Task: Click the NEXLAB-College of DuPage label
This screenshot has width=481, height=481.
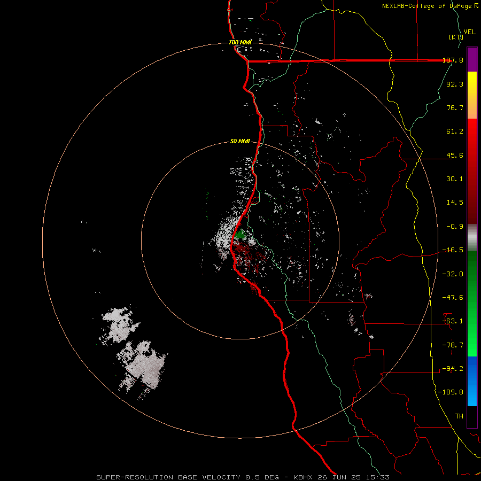Action: pyautogui.click(x=428, y=6)
